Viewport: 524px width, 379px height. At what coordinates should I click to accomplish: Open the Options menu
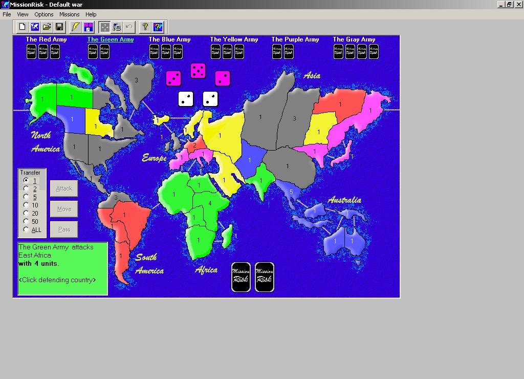(x=44, y=14)
